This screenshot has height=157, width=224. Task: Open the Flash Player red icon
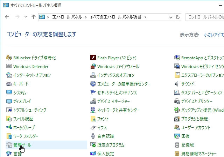click(93, 58)
